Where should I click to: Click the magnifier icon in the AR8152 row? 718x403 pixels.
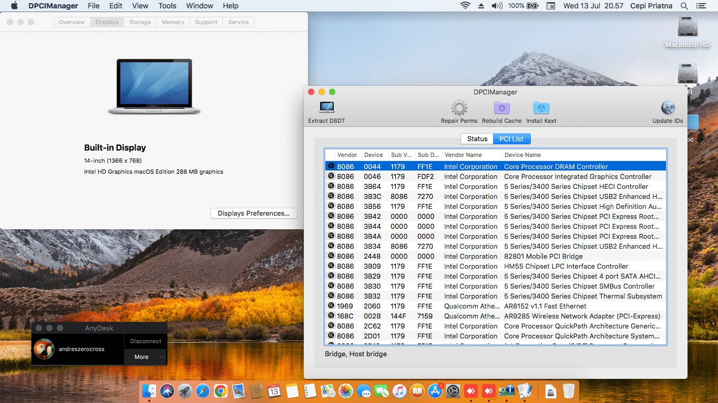pyautogui.click(x=331, y=306)
